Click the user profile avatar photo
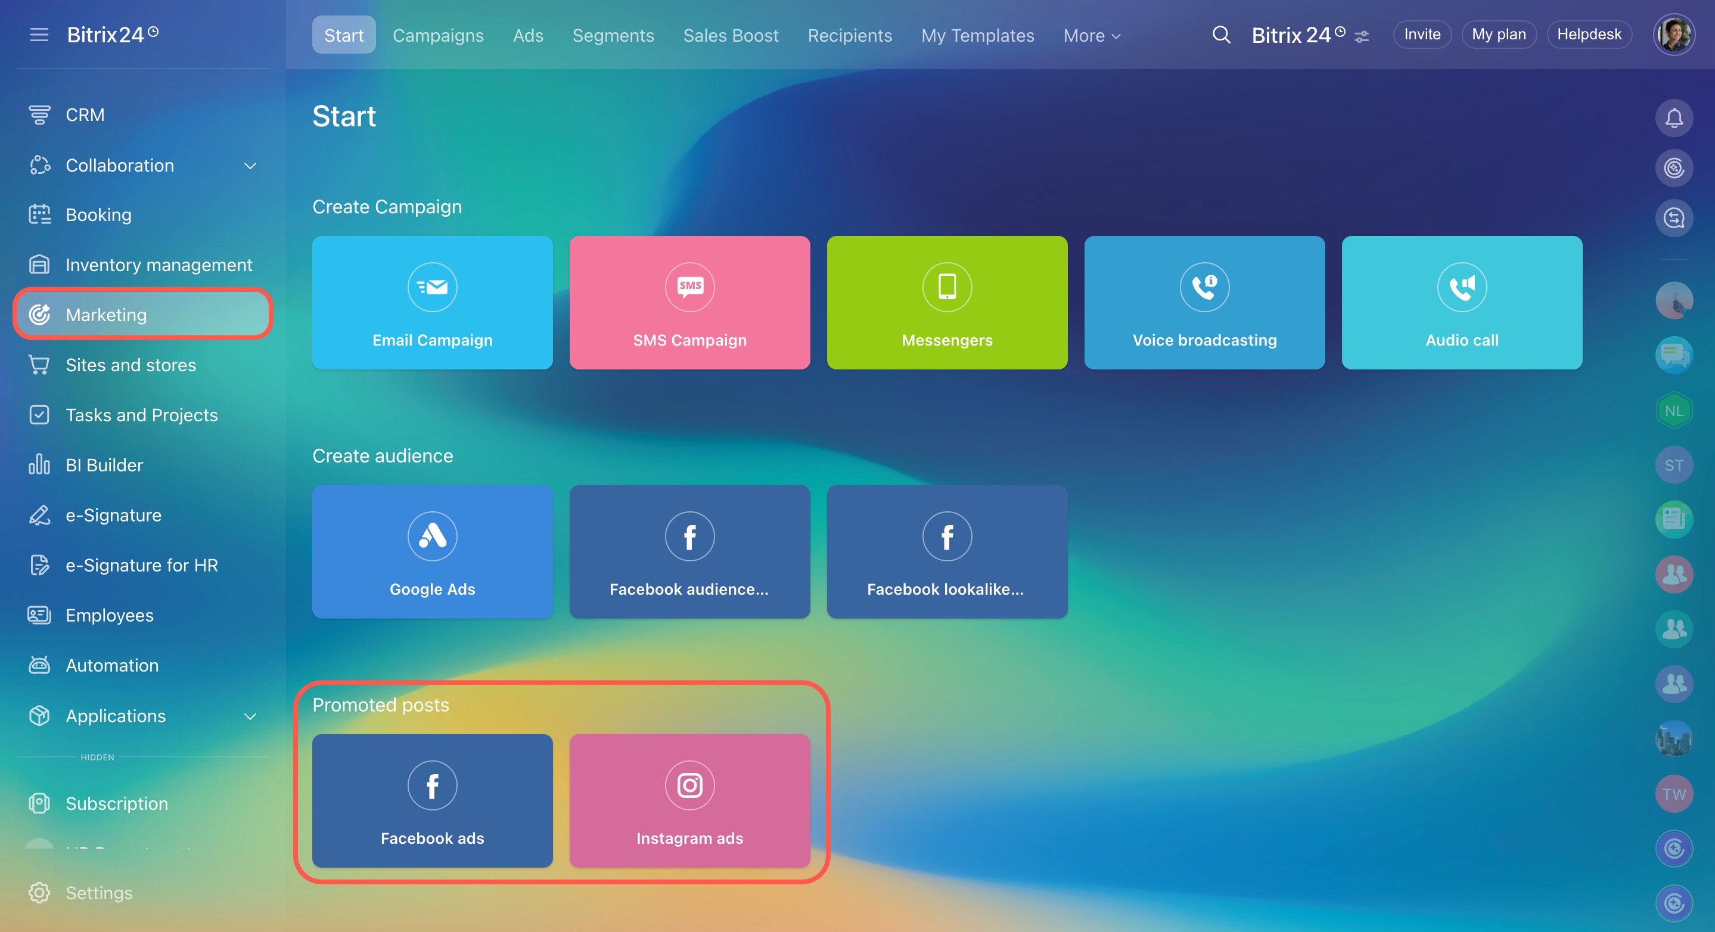Viewport: 1715px width, 932px height. (1674, 35)
